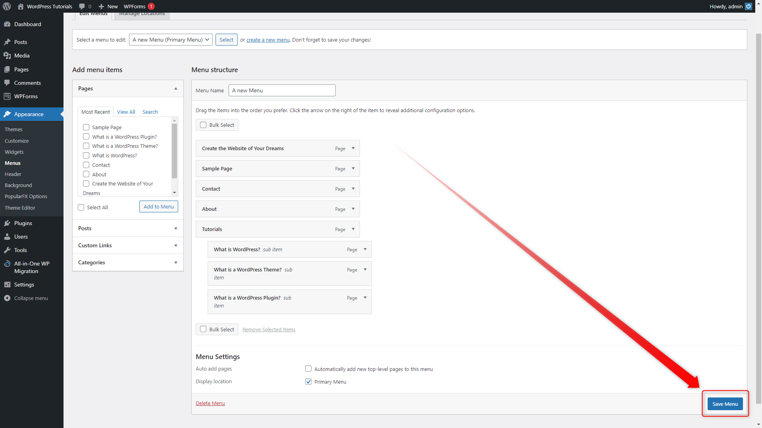
Task: Click the Menu Name input field
Action: point(282,90)
